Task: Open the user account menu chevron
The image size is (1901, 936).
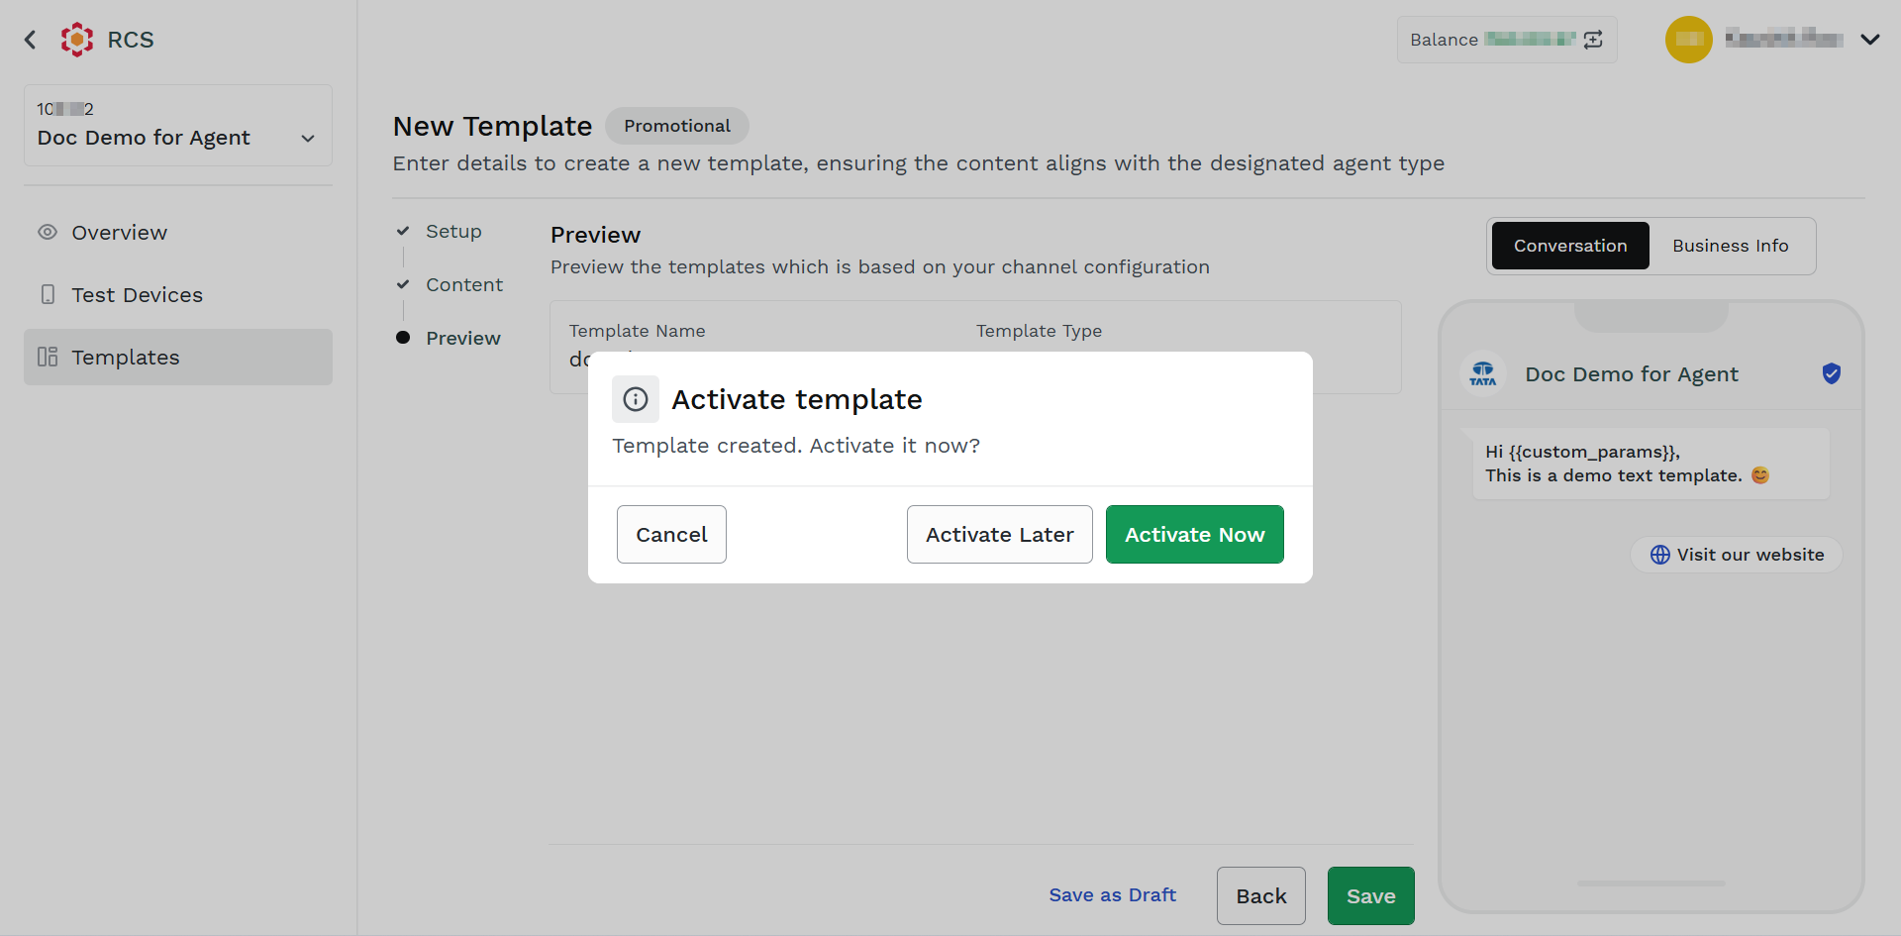Action: pos(1870,40)
